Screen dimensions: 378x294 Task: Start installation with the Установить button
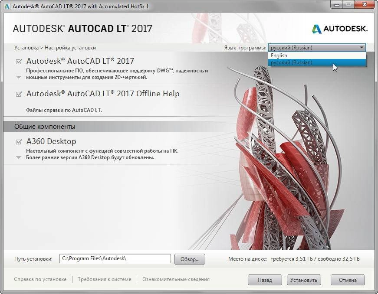coord(304,280)
